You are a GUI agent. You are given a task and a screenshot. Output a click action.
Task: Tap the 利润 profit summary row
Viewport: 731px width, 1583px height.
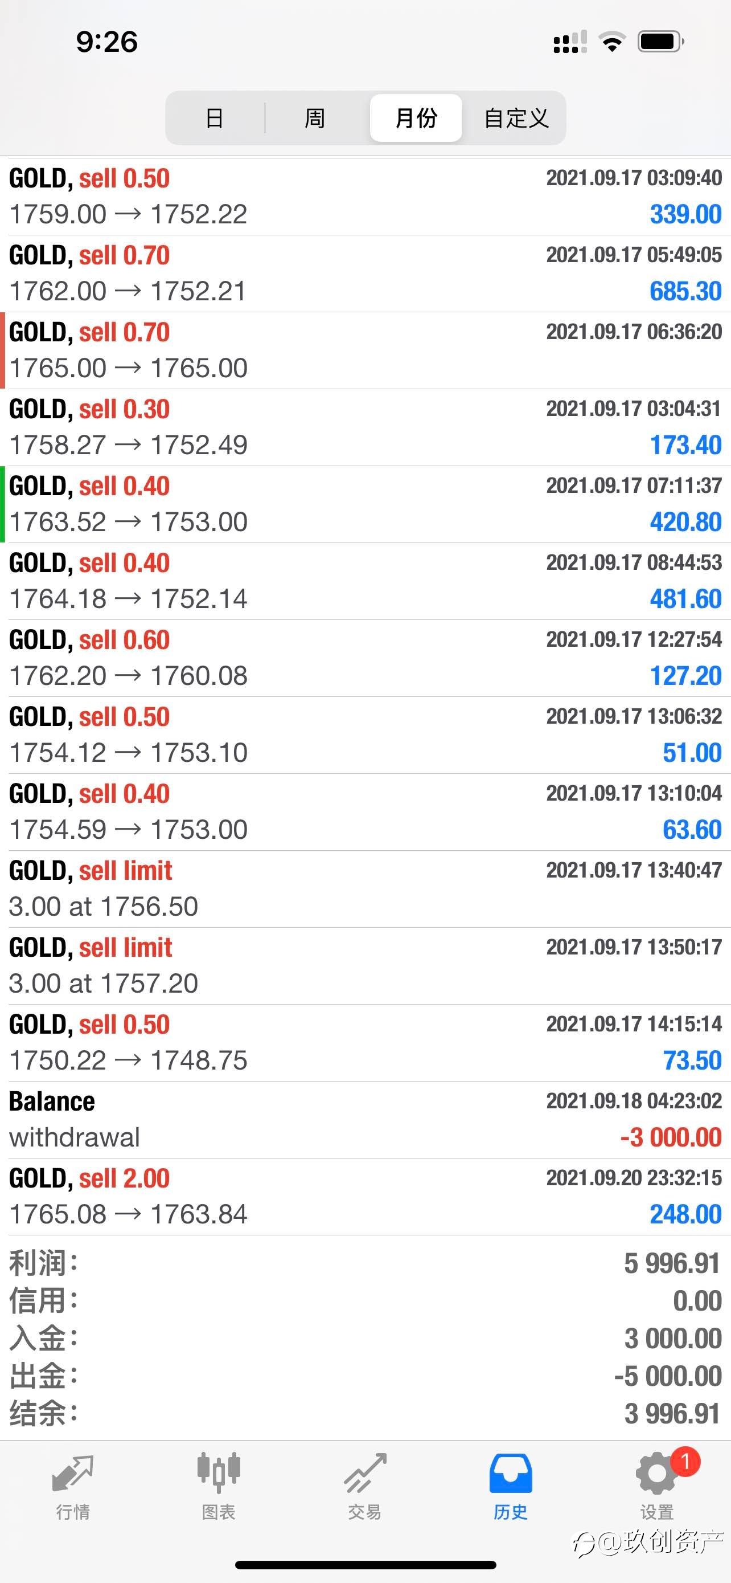click(x=365, y=1263)
